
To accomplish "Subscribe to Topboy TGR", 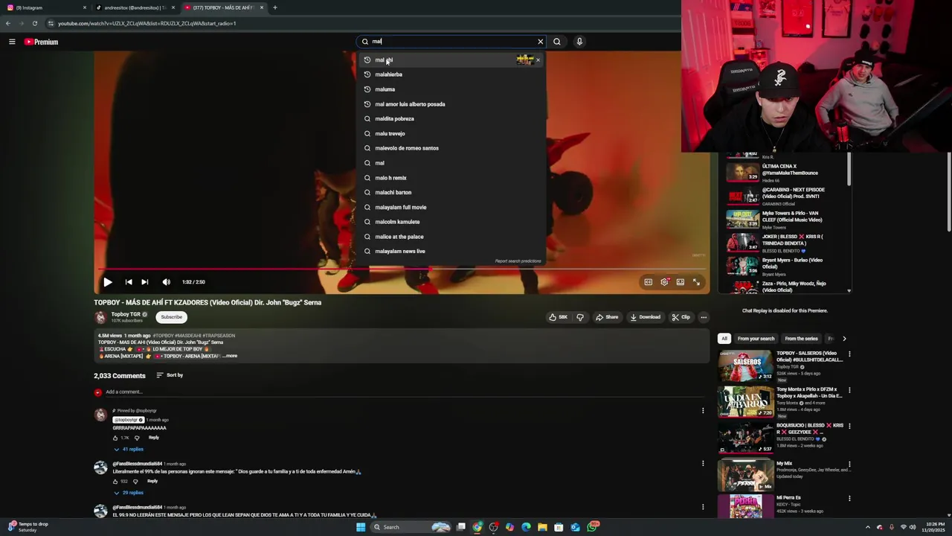I will (171, 317).
